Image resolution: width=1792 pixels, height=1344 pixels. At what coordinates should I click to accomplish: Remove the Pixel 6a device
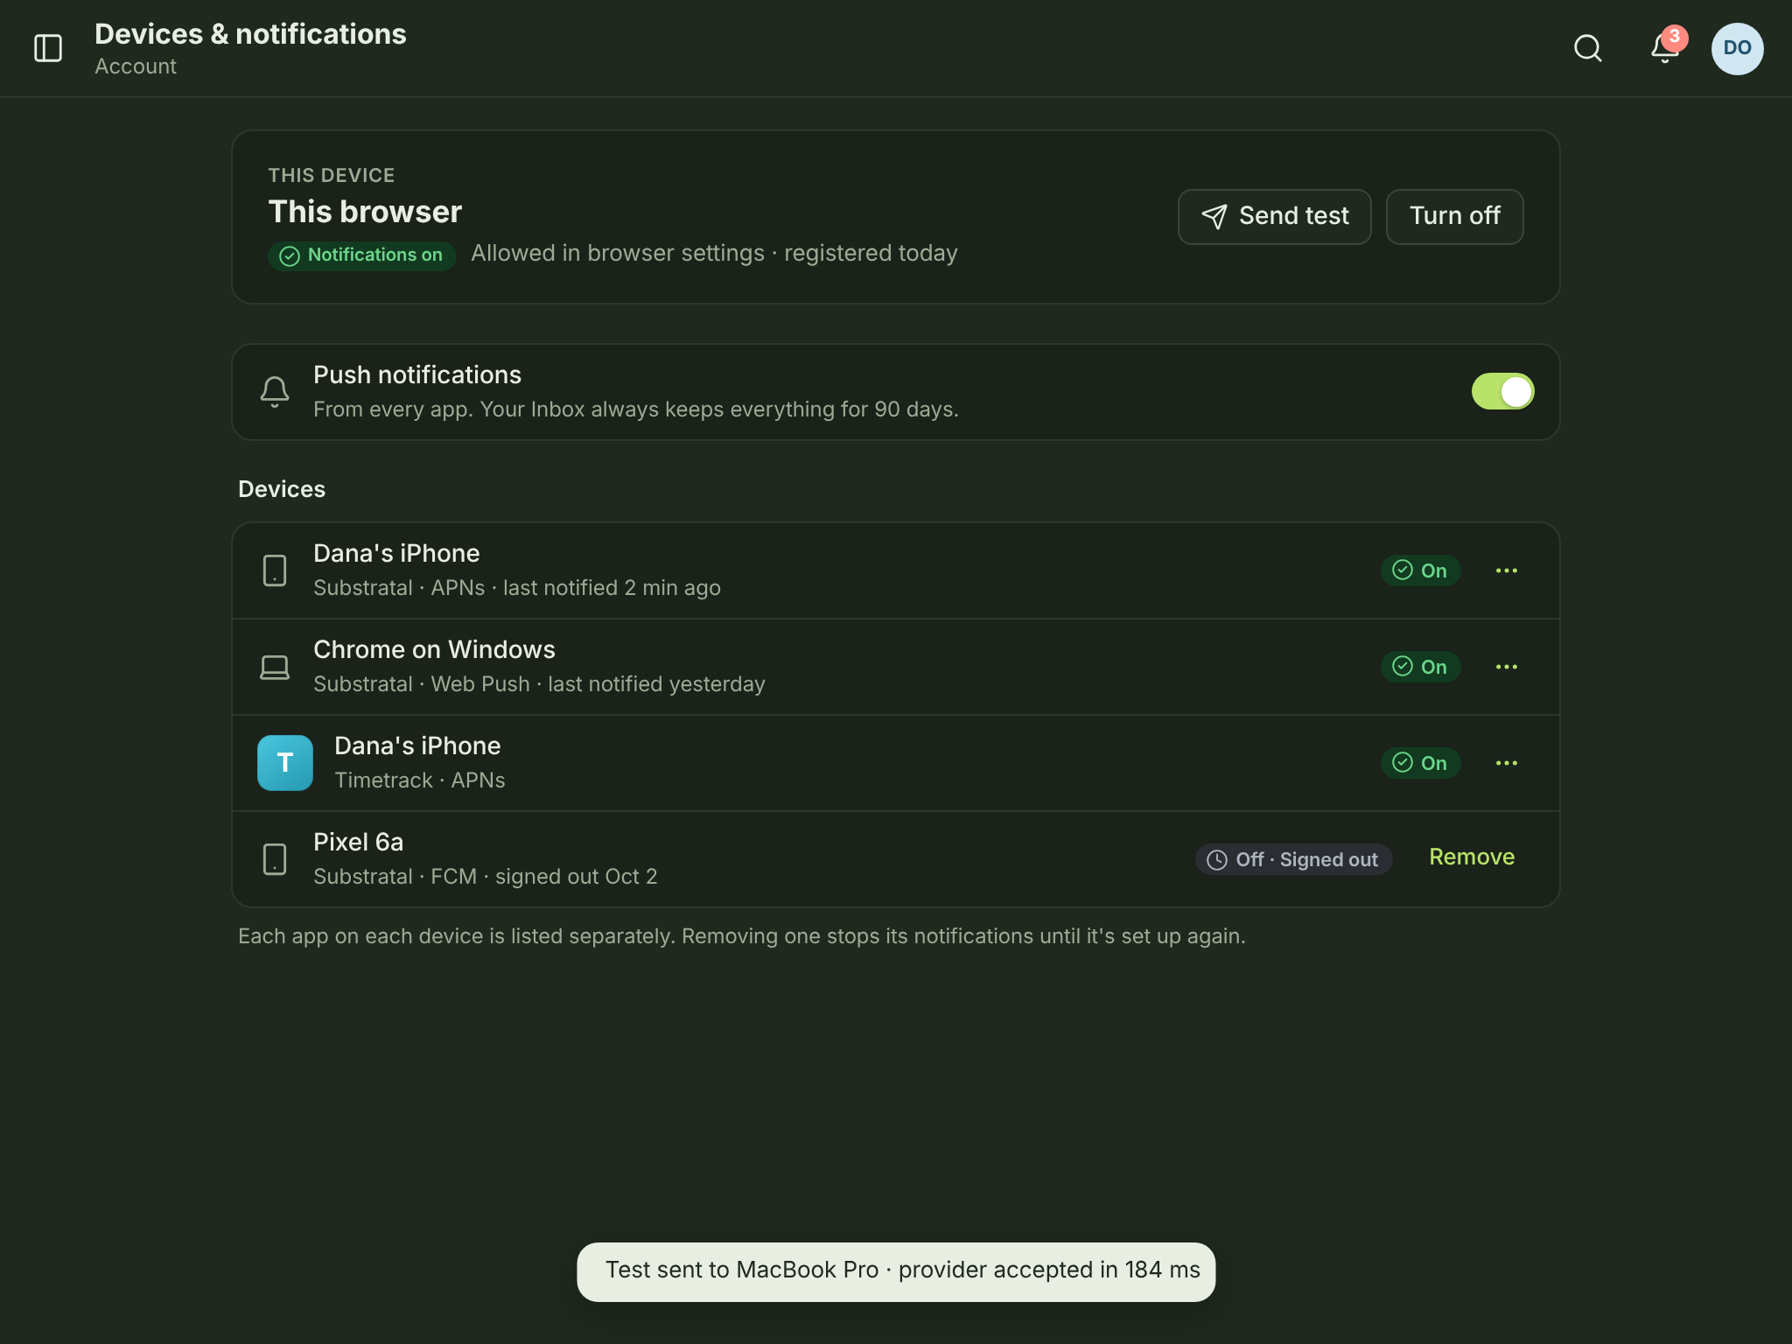[x=1472, y=857]
